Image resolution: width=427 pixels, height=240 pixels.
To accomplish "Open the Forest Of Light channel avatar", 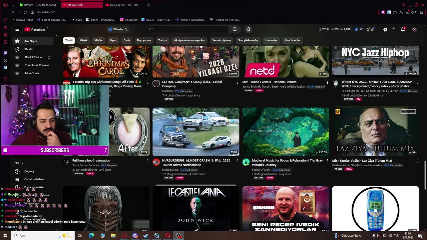I will coord(246,162).
